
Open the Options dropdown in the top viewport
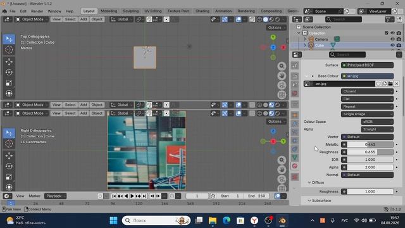[x=276, y=28]
